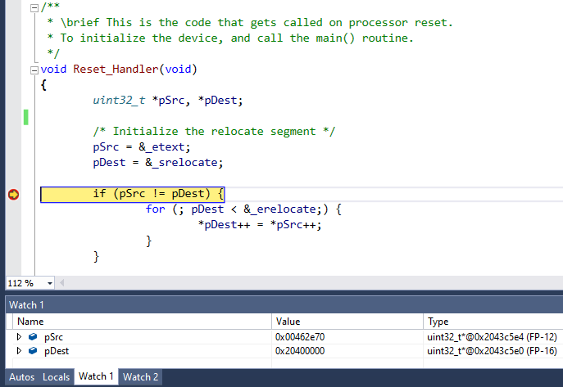Switch to the Locals tab
Image resolution: width=563 pixels, height=387 pixels.
56,377
